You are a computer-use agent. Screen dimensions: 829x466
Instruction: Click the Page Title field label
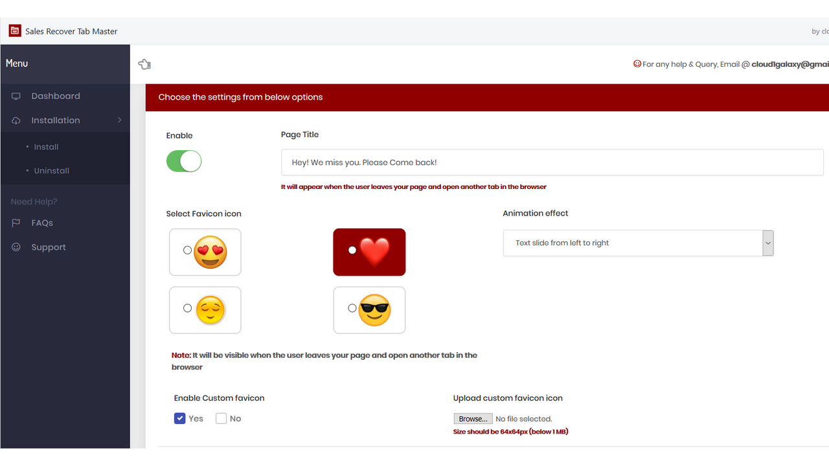click(x=300, y=135)
